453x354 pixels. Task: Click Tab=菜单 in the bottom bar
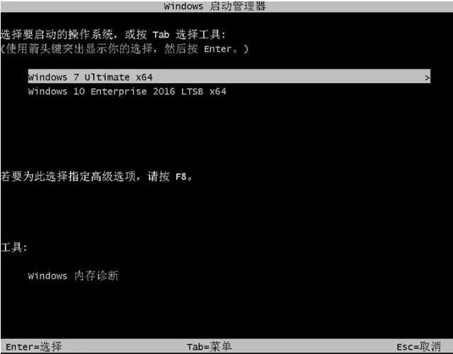[x=209, y=346]
